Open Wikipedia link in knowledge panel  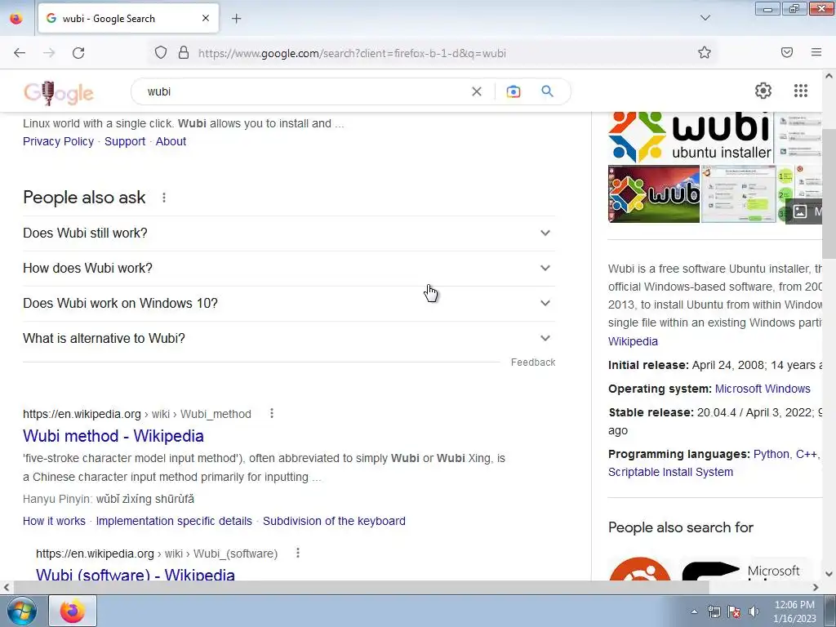click(633, 341)
